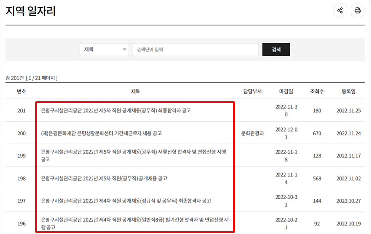Click view count 92
The width and height of the screenshot is (371, 234).
(x=317, y=224)
